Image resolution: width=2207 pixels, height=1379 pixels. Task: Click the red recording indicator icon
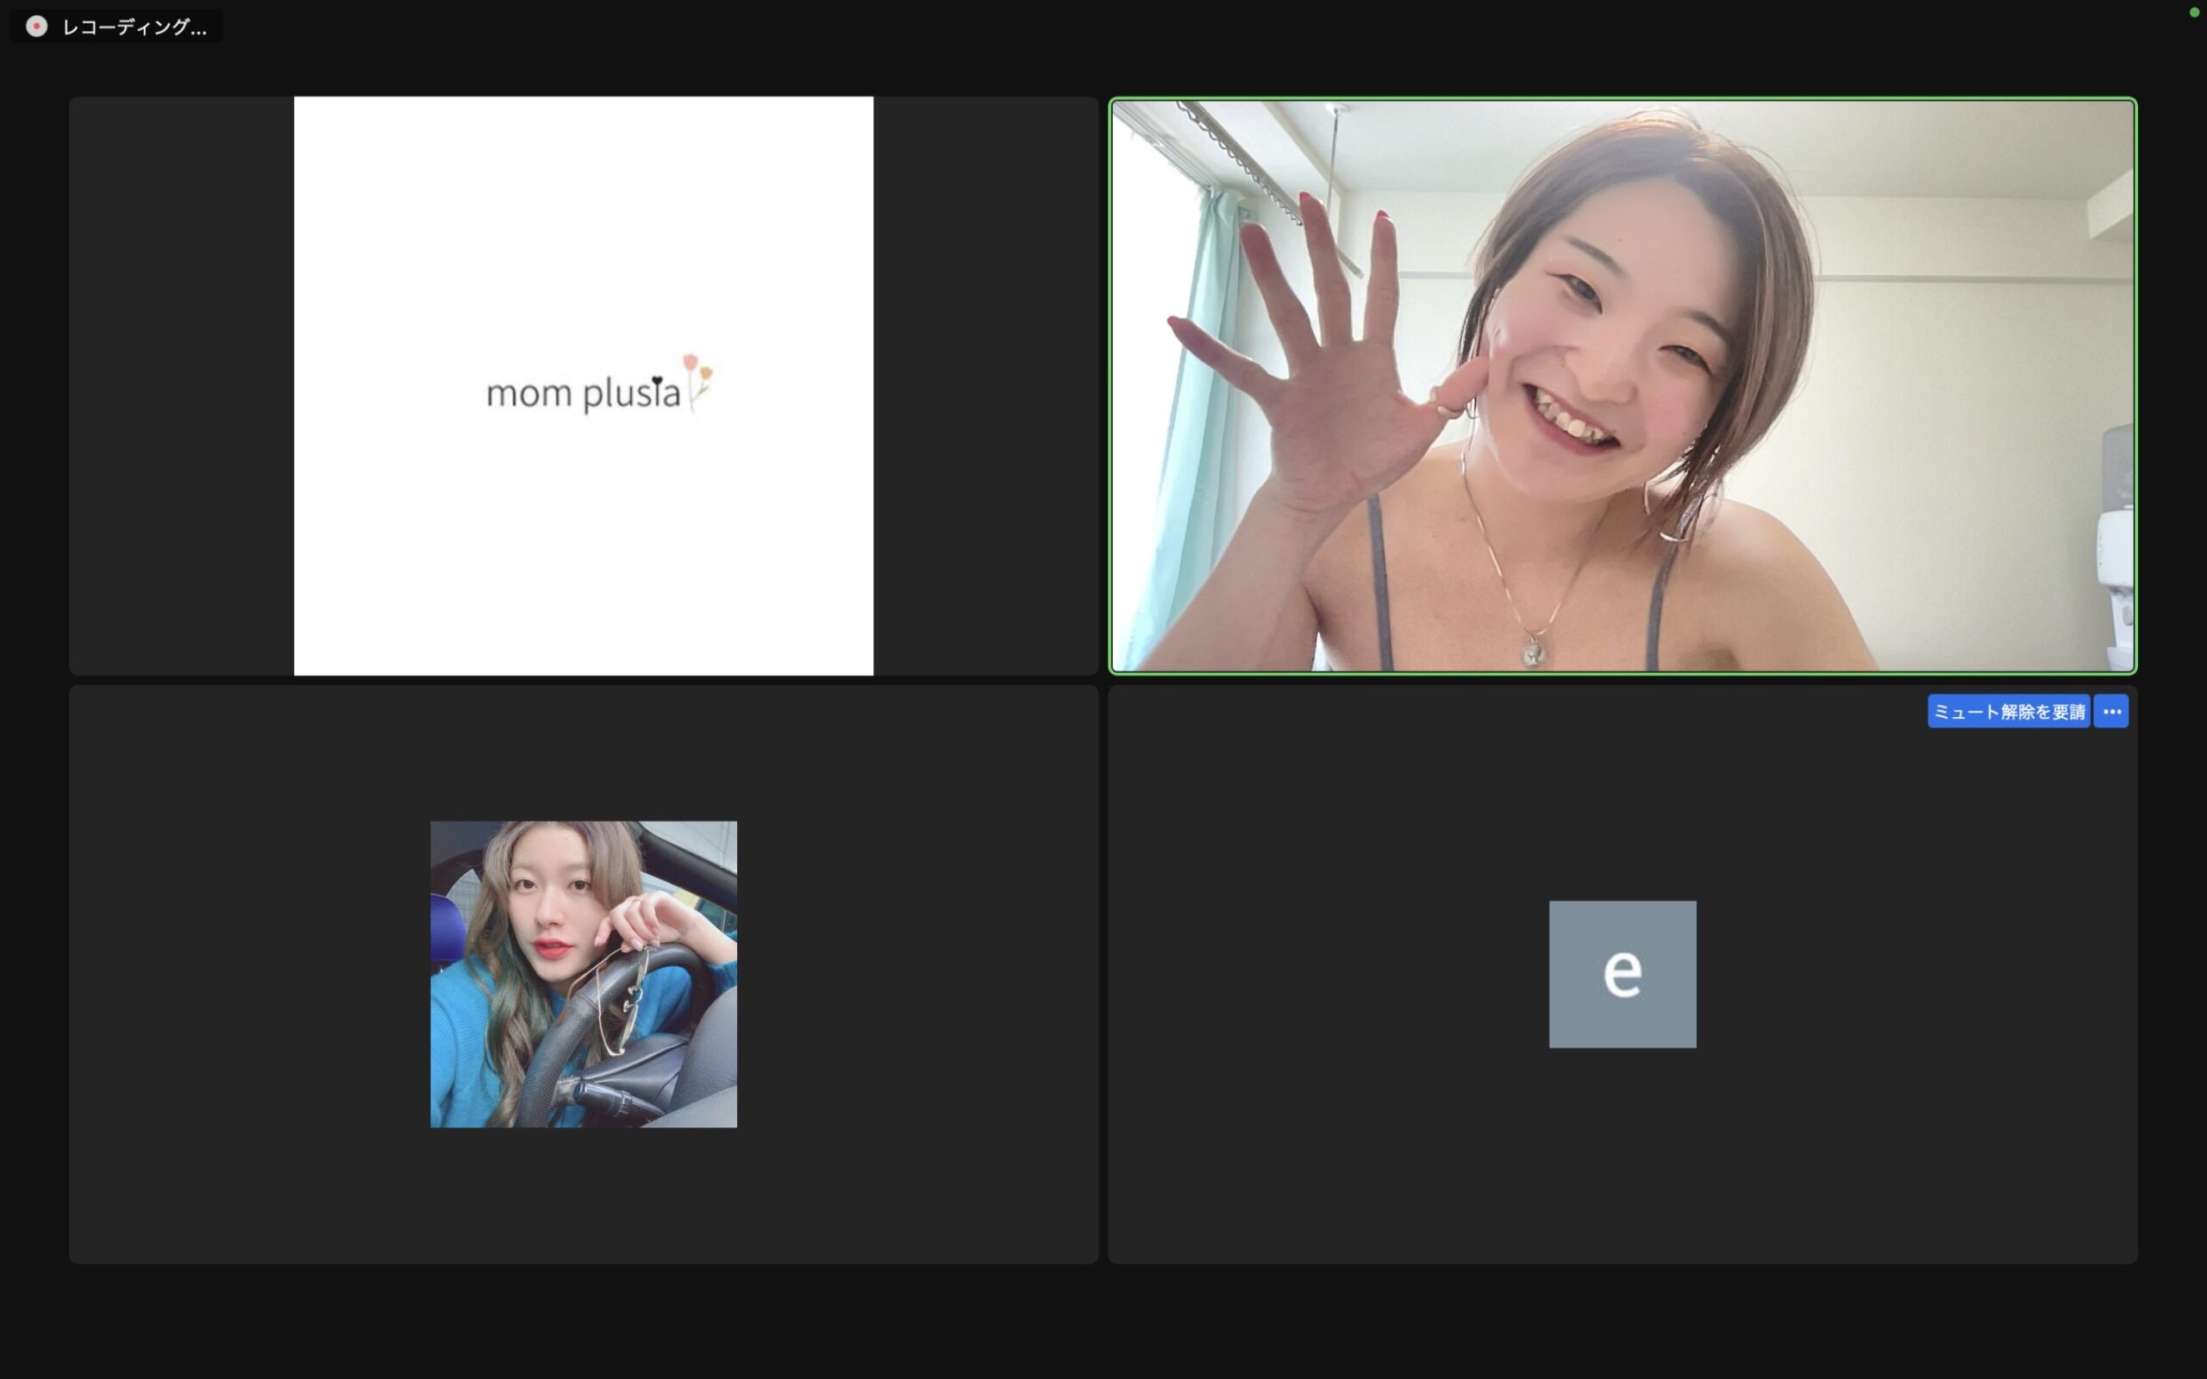[36, 27]
